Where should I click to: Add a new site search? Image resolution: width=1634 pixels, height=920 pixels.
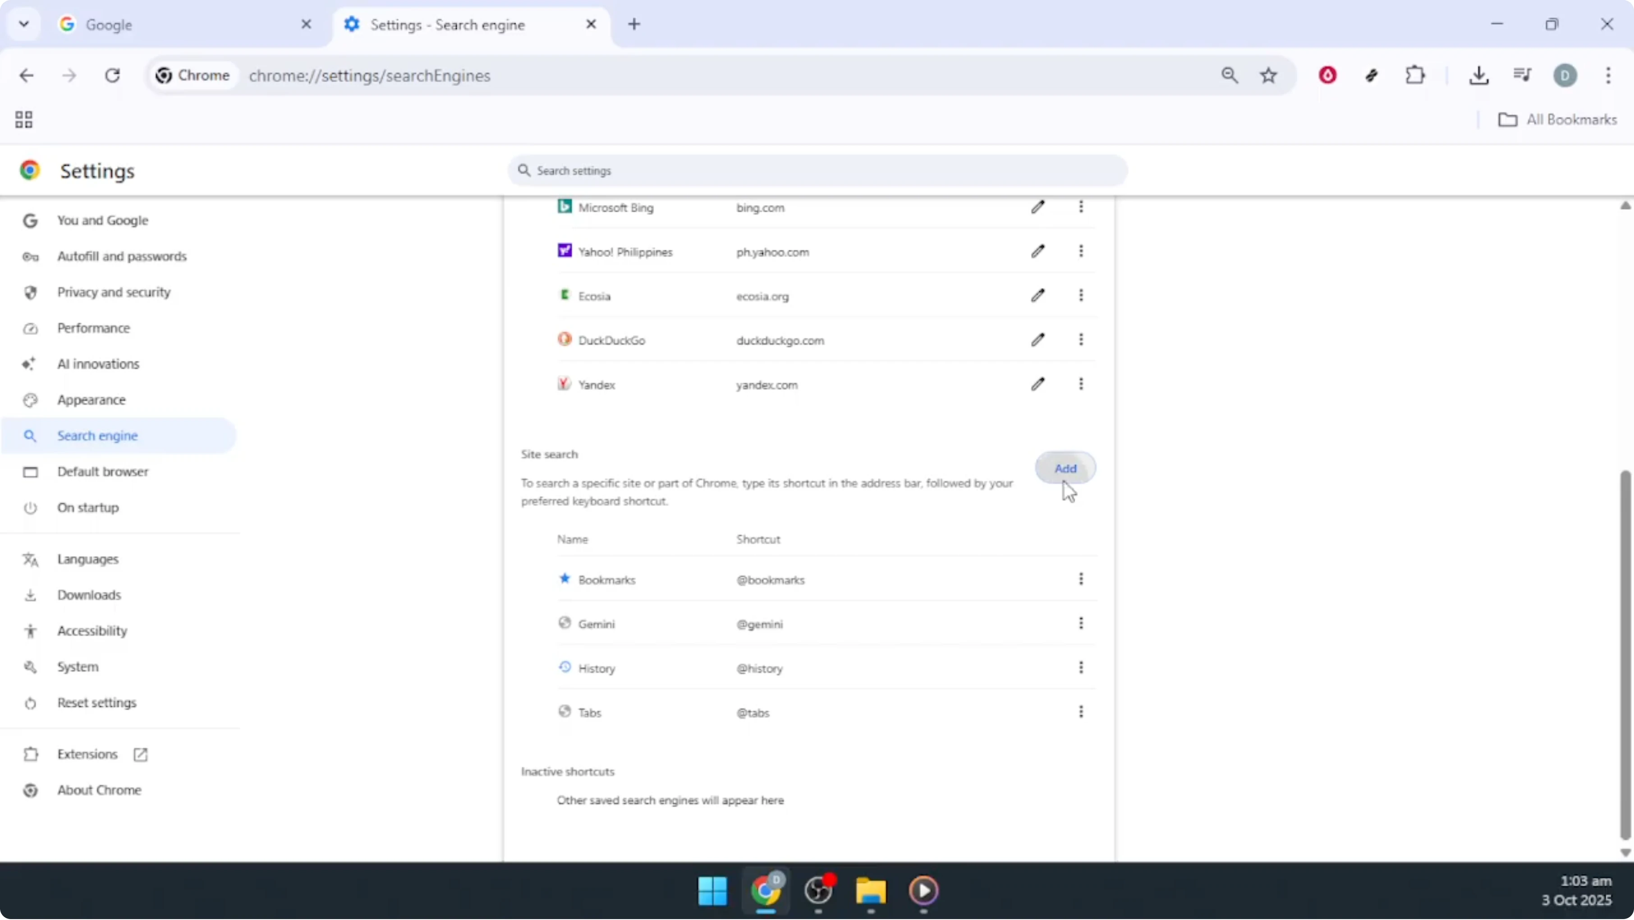tap(1065, 468)
